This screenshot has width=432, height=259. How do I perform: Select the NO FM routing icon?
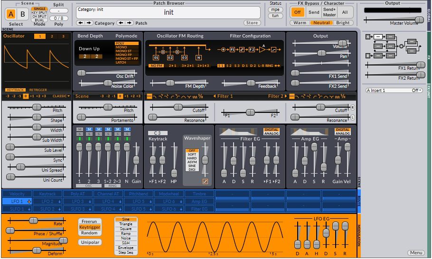[156, 65]
